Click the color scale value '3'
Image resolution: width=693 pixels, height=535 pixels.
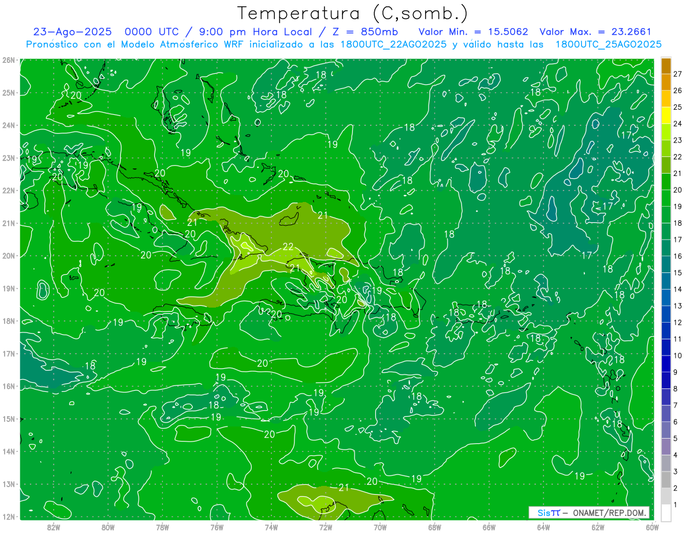point(676,472)
